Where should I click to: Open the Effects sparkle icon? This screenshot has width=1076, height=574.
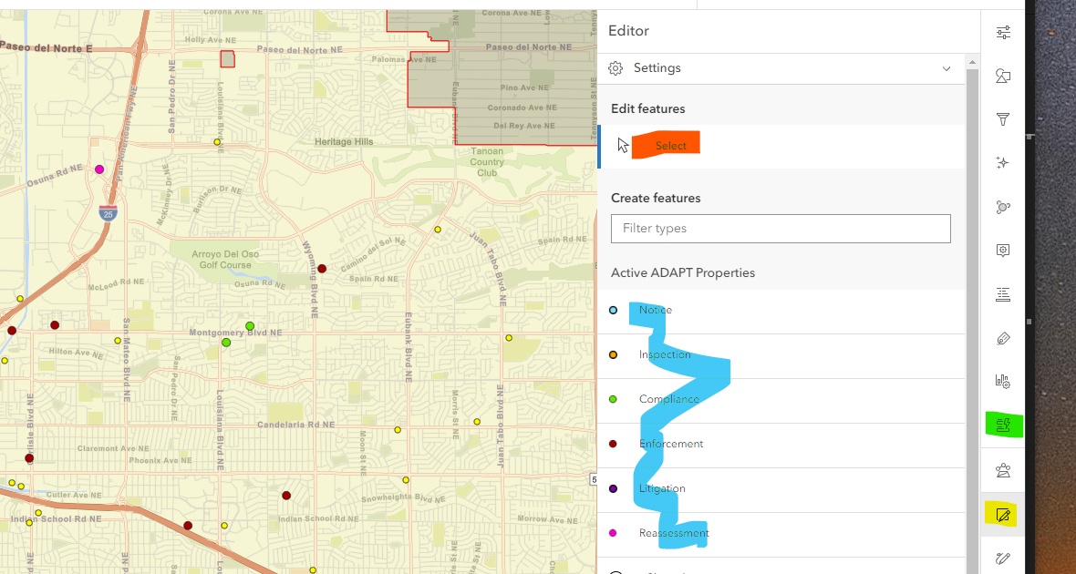click(1003, 163)
